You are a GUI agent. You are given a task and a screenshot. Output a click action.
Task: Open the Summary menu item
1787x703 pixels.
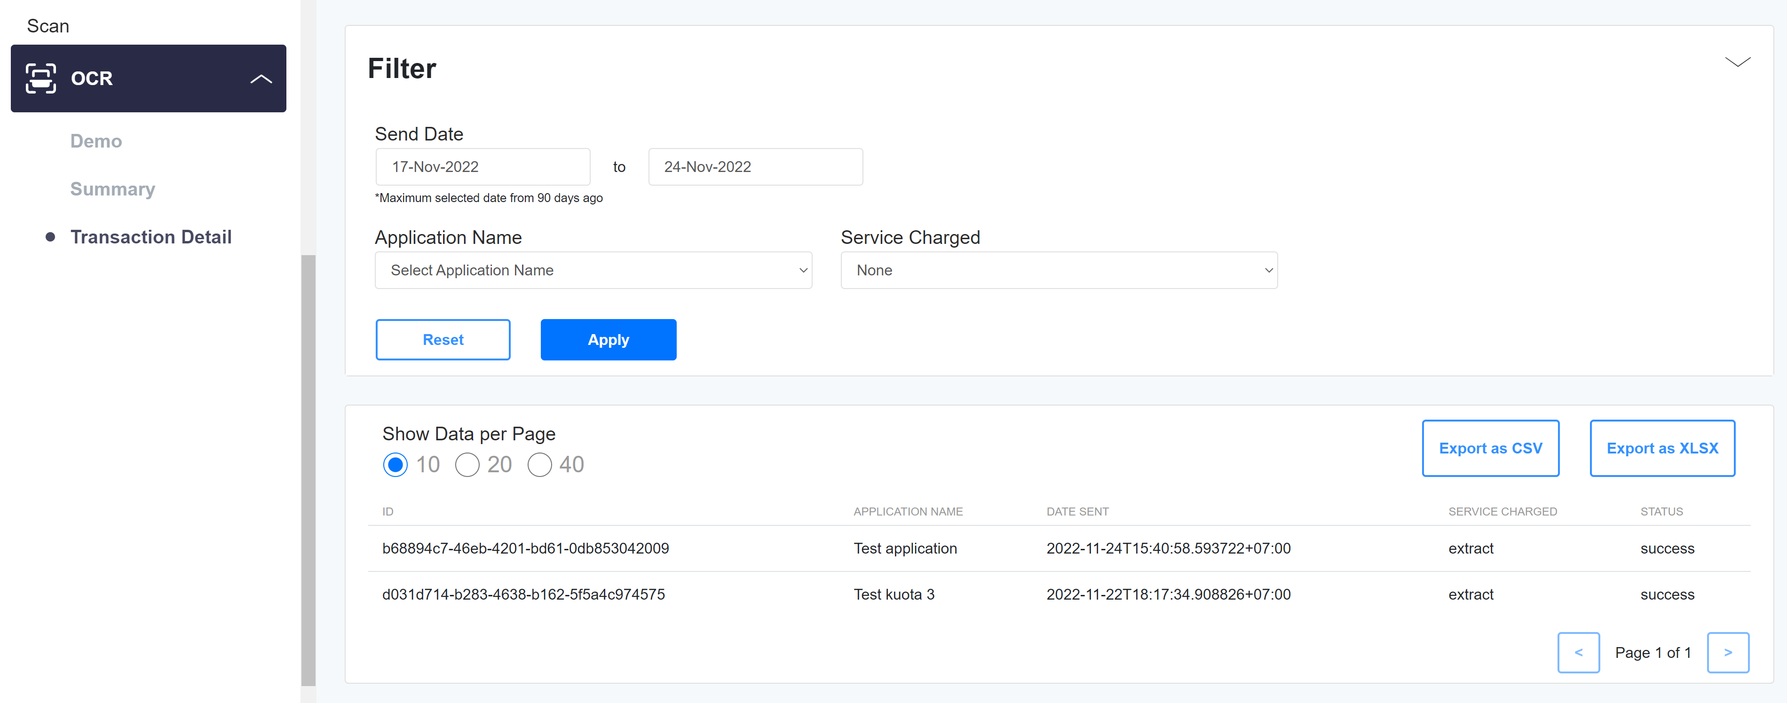point(112,189)
